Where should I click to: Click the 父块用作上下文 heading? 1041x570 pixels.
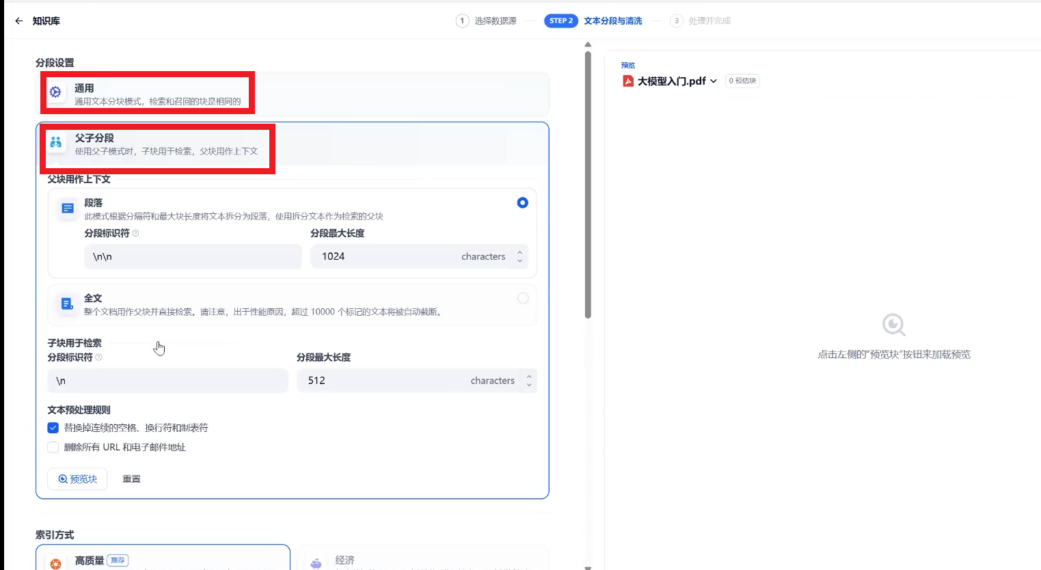tap(79, 179)
